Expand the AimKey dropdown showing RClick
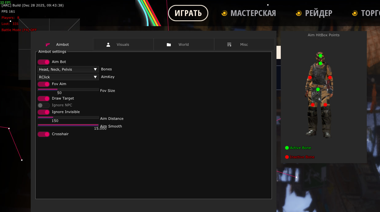The image size is (380, 212). [x=68, y=77]
